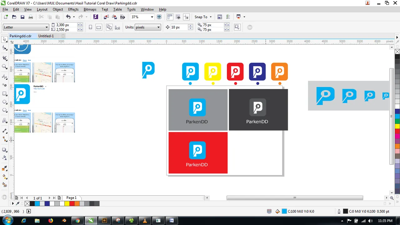Image resolution: width=400 pixels, height=225 pixels.
Task: Toggle Show Rulers button
Action: 170,17
